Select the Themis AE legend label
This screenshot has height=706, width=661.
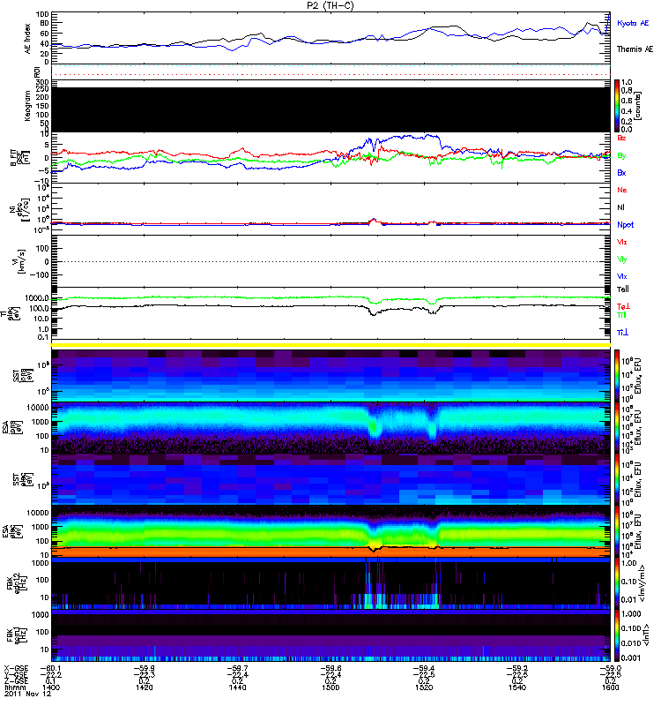click(635, 49)
